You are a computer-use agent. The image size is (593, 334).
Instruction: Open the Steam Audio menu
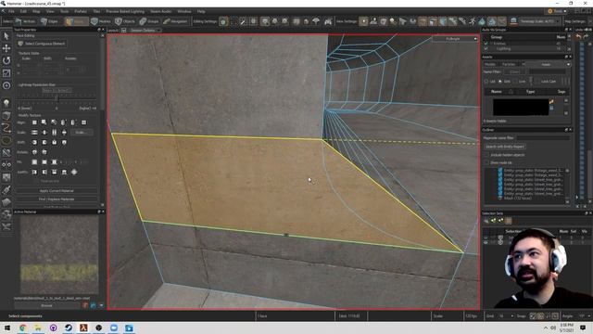160,11
